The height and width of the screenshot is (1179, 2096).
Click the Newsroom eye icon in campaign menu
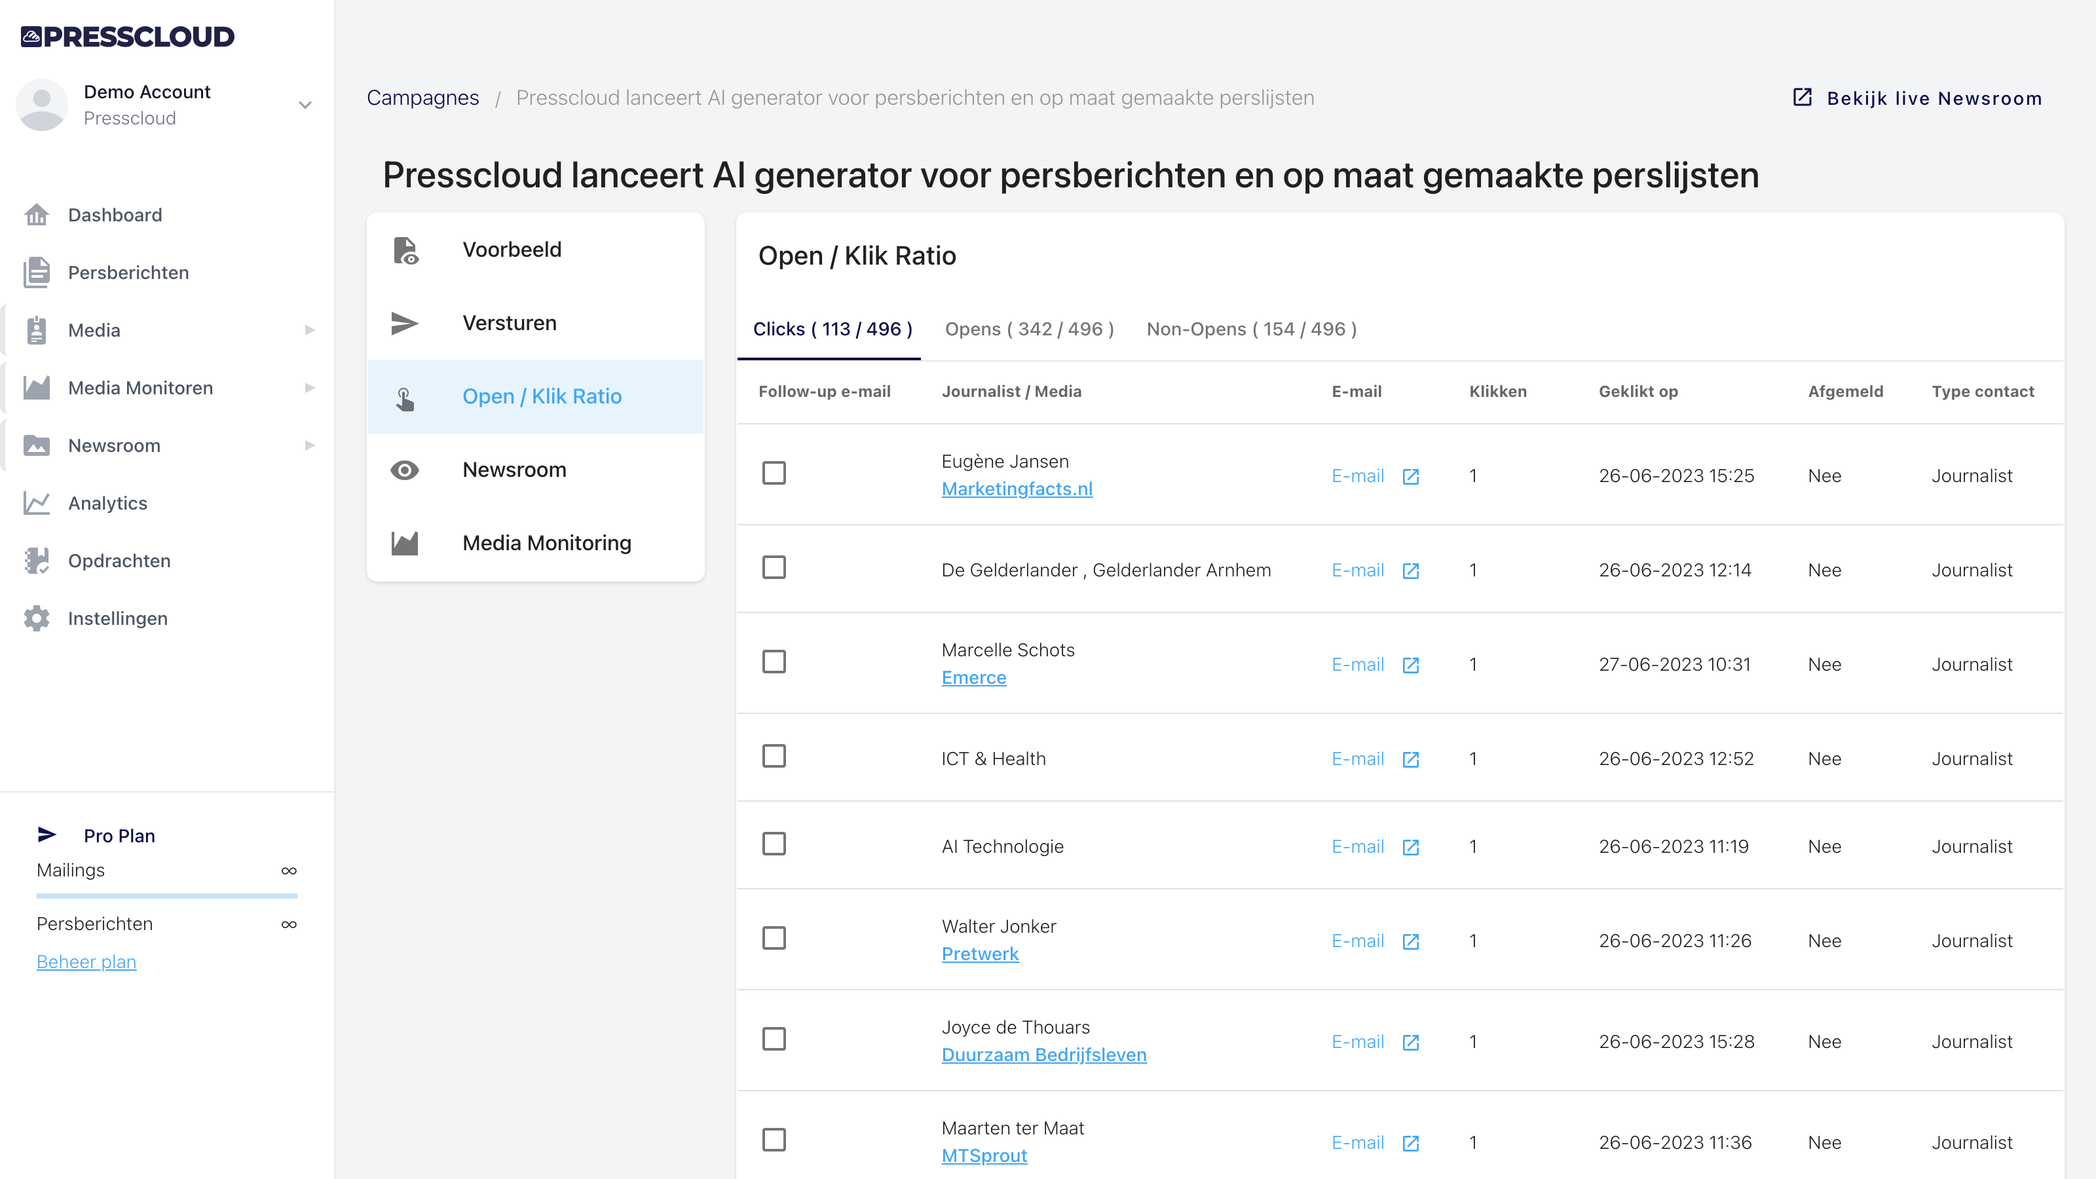[x=404, y=470]
